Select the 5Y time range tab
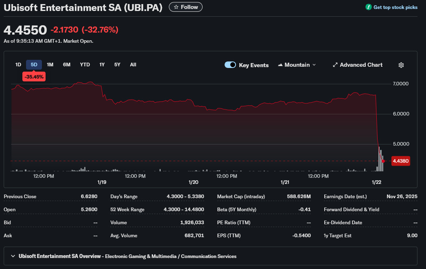Image resolution: width=426 pixels, height=269 pixels. coord(117,65)
